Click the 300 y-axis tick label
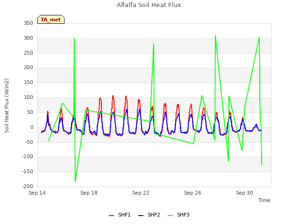This screenshot has height=224, width=299. (28, 38)
